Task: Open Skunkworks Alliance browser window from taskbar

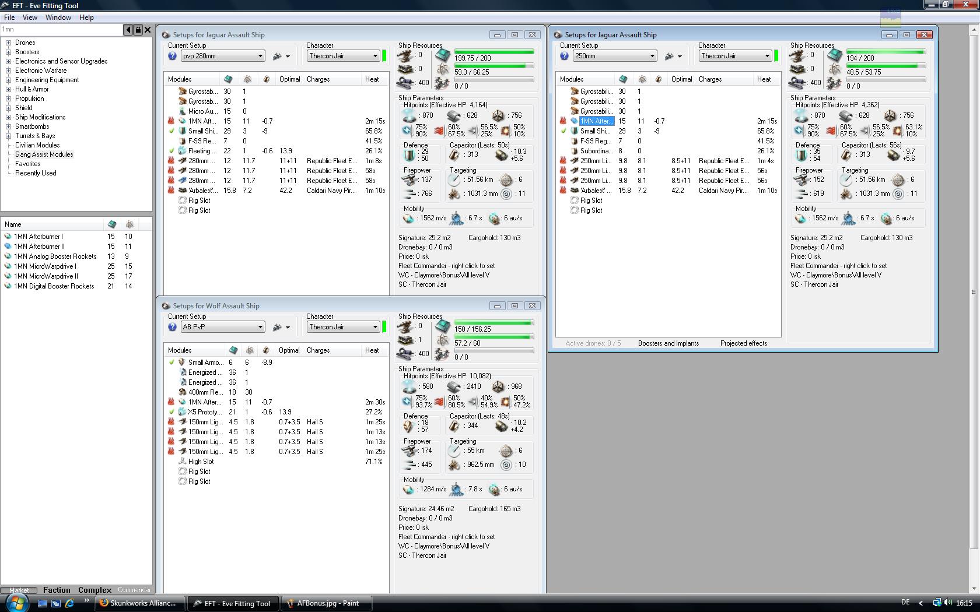Action: [x=141, y=603]
